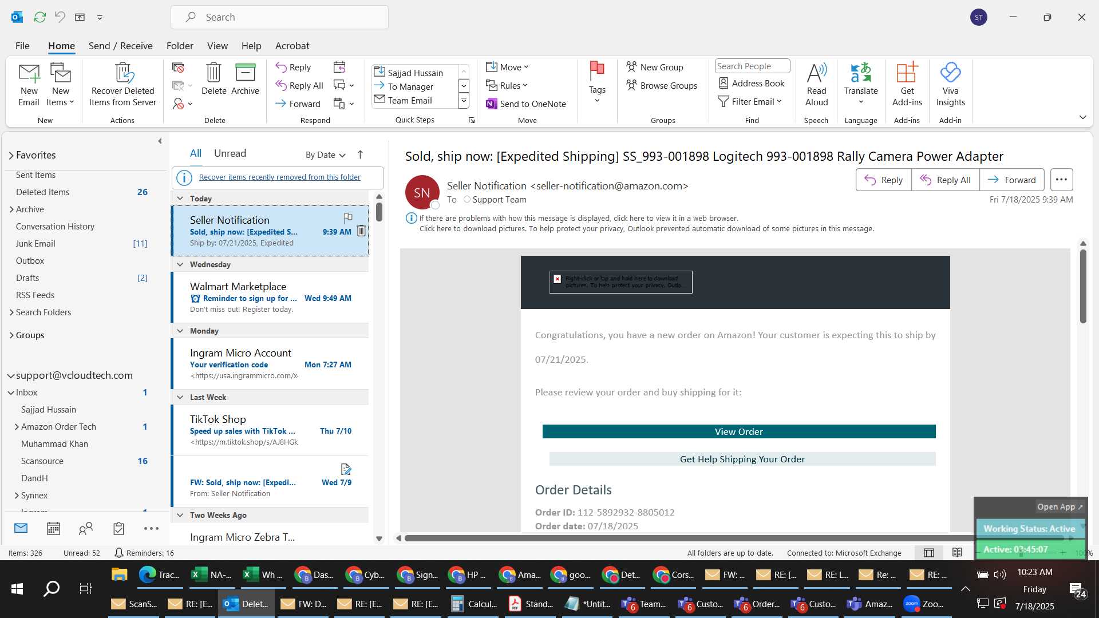
Task: Click Send to OneNote
Action: tap(526, 104)
